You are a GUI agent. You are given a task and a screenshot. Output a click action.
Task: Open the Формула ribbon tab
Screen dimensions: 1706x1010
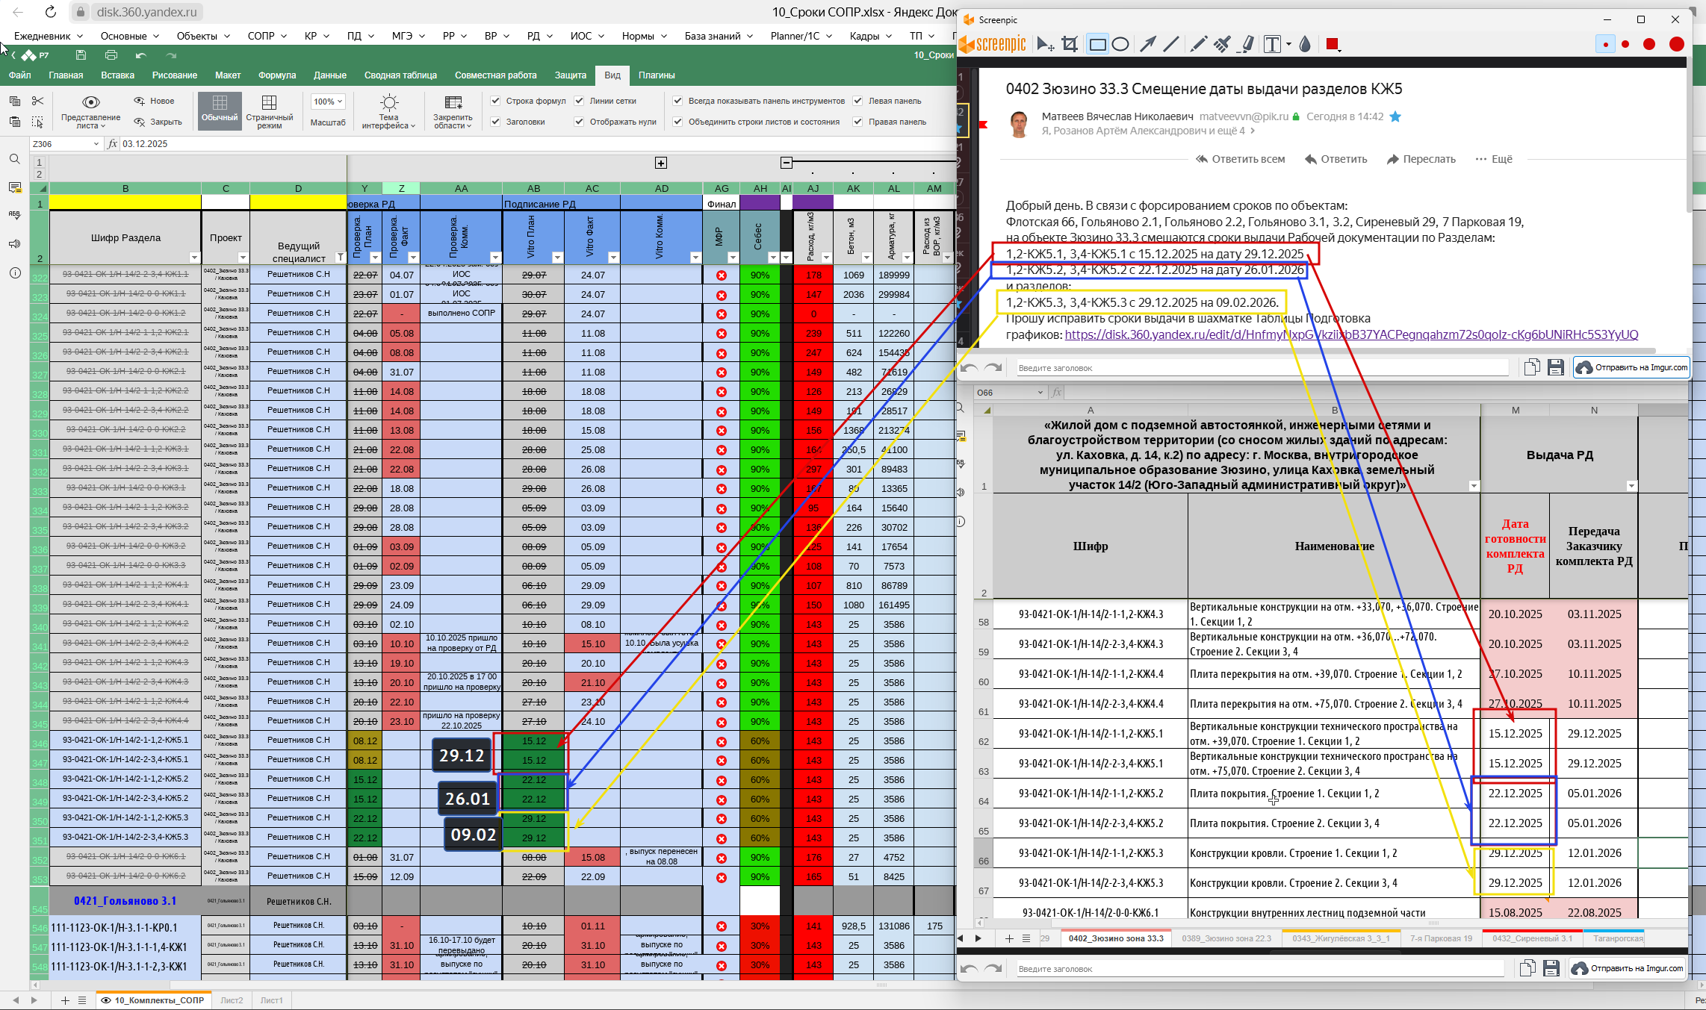(x=276, y=75)
